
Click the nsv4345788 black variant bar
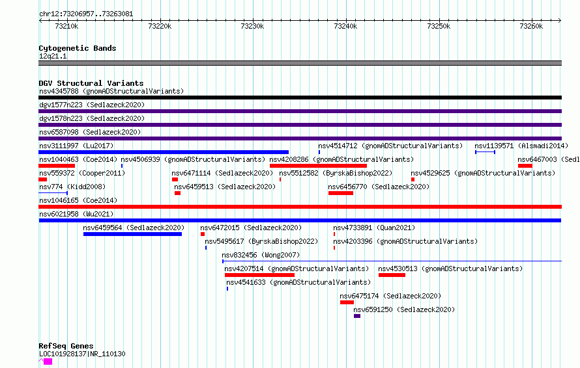point(300,98)
